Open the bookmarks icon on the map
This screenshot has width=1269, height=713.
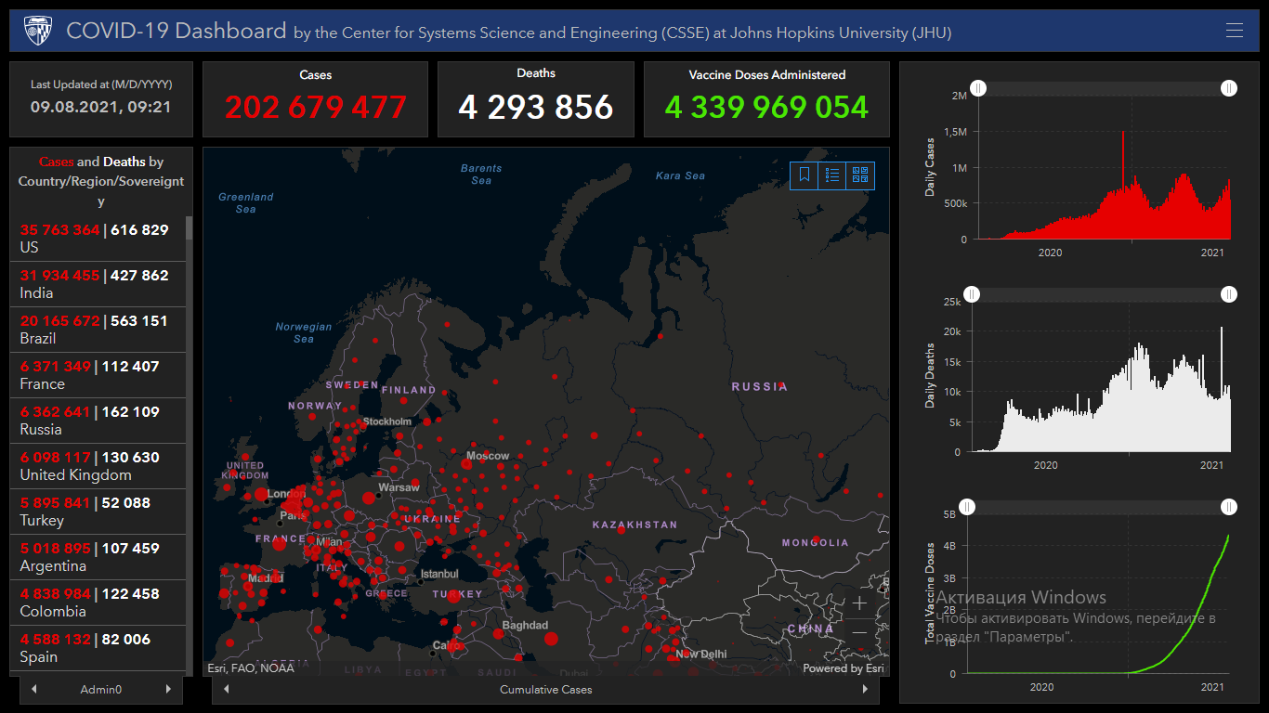(805, 175)
